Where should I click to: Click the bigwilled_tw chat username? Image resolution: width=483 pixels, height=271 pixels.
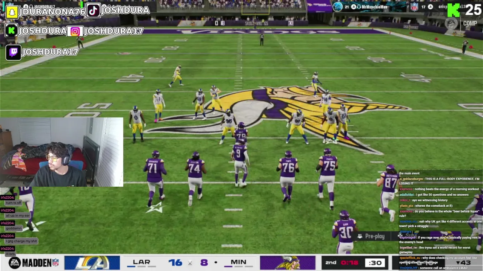pos(409,248)
